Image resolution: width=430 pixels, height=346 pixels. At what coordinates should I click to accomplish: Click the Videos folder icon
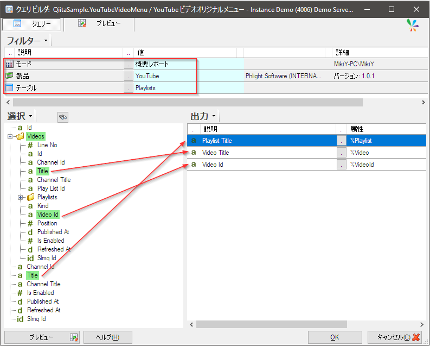pyautogui.click(x=20, y=136)
